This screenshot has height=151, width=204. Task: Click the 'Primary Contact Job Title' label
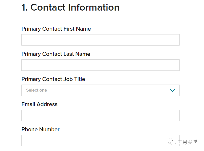coord(53,79)
